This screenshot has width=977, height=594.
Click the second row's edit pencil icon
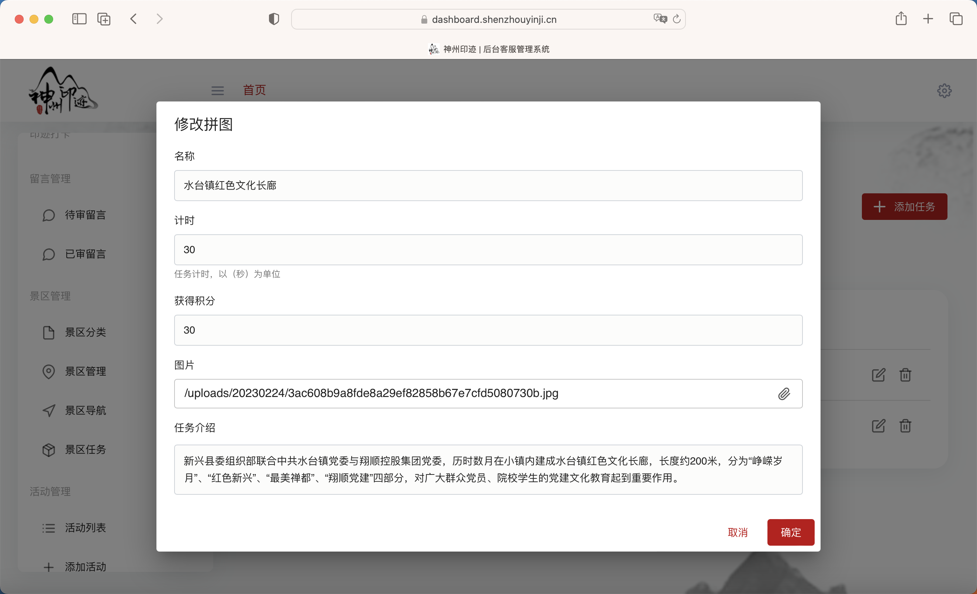point(878,426)
